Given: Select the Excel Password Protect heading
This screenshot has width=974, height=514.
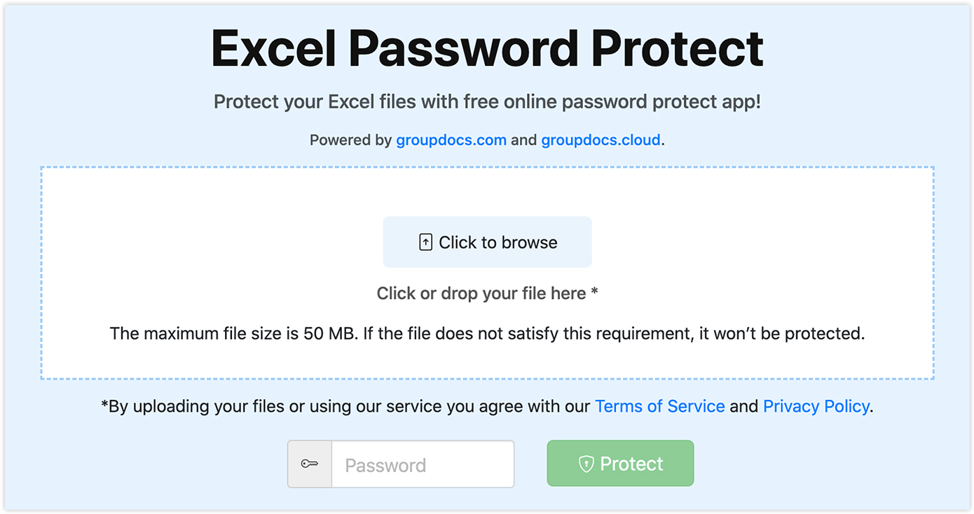Looking at the screenshot, I should [x=487, y=47].
